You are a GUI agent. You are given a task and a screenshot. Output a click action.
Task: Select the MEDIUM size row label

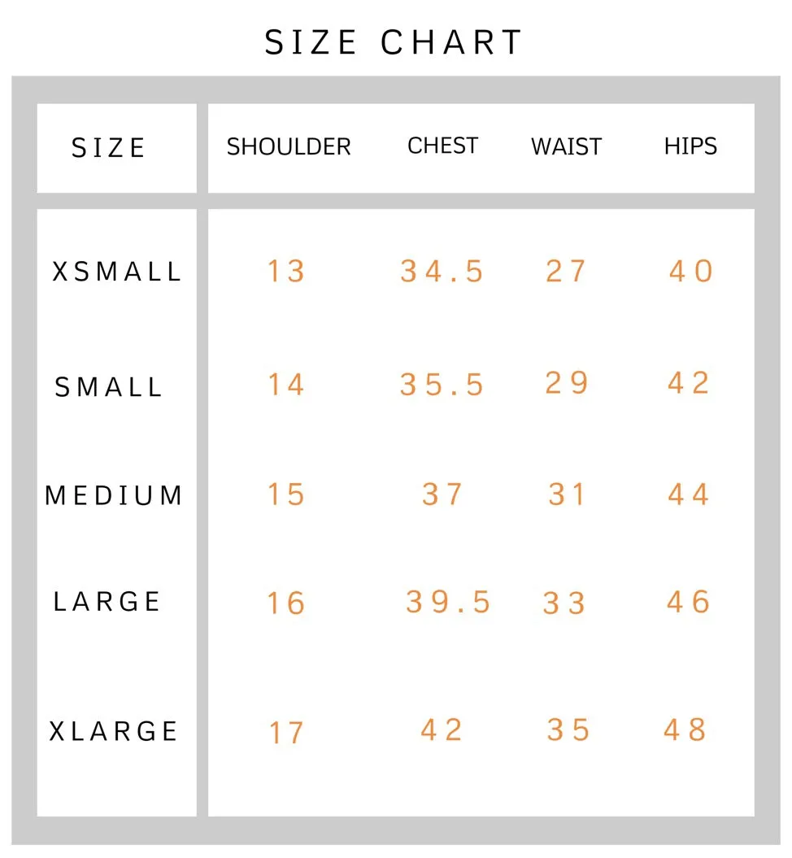point(114,495)
